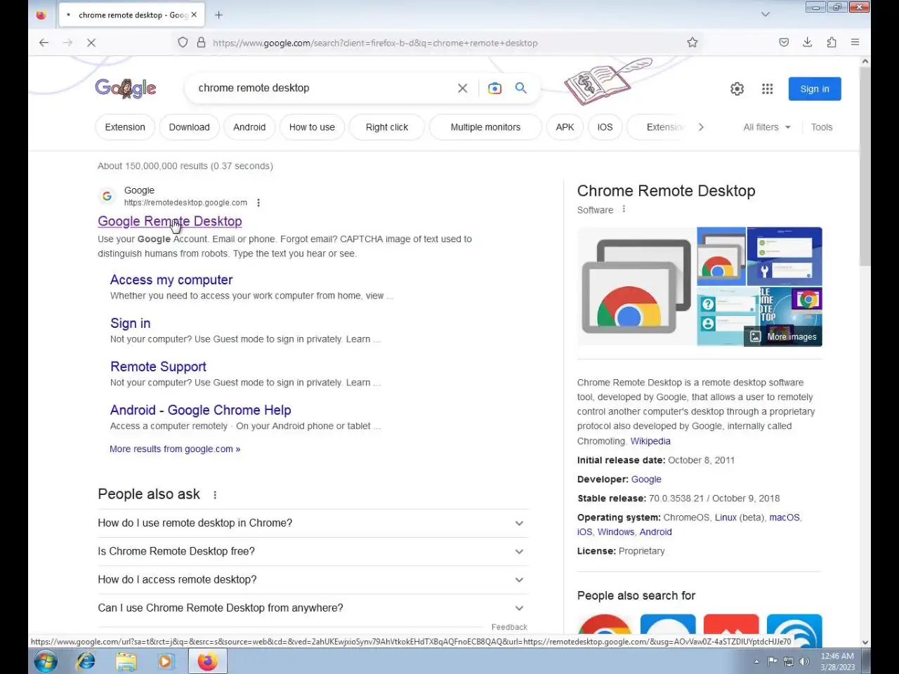Click the search query input field
Viewport: 899px width, 674px height.
[x=322, y=88]
